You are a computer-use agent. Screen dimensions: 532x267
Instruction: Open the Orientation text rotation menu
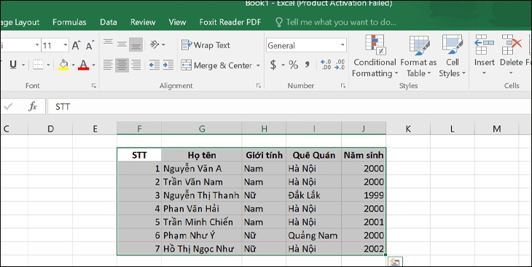(157, 44)
